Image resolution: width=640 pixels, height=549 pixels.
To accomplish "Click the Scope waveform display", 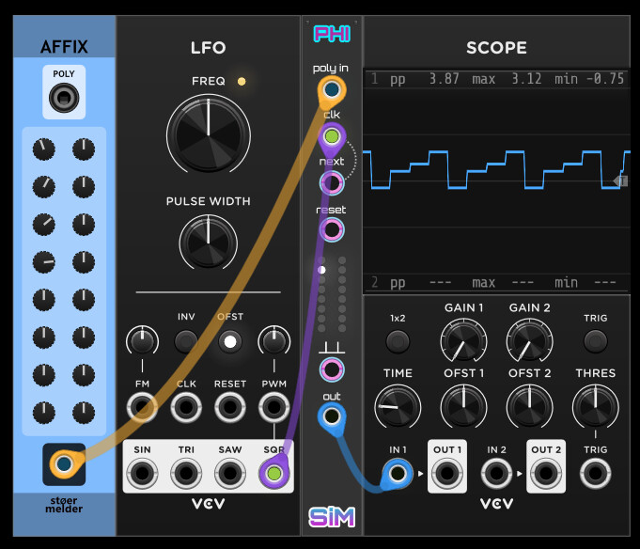I will (496, 179).
